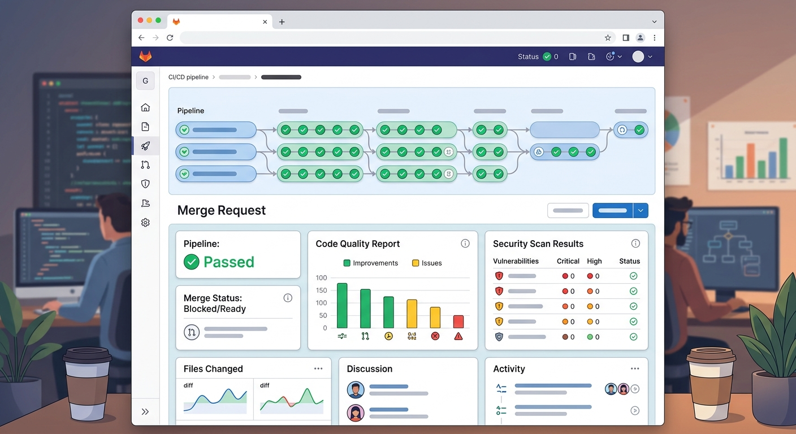Open the user avatar dropdown in header
This screenshot has width=796, height=434.
[642, 57]
